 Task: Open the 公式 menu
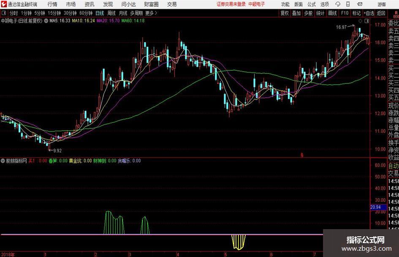click(x=312, y=4)
